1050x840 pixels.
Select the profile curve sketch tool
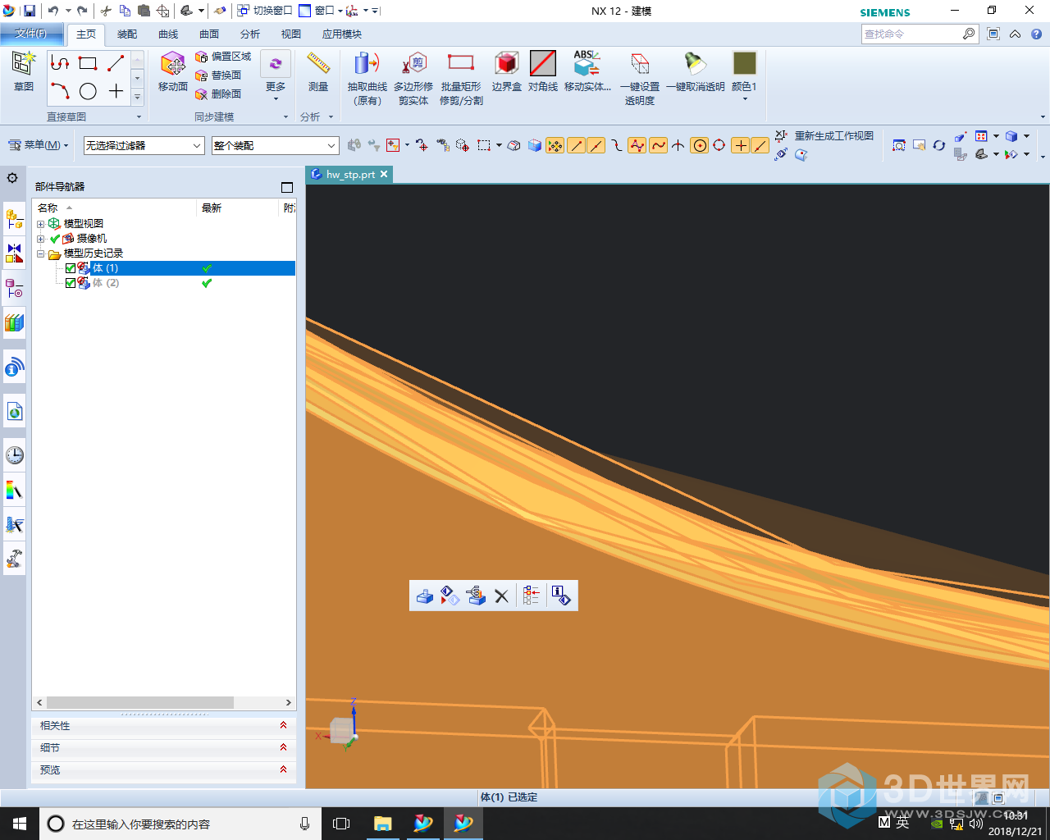click(x=60, y=63)
